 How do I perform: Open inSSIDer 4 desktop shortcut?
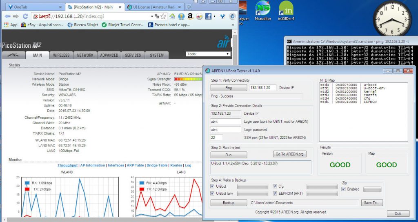click(x=286, y=11)
